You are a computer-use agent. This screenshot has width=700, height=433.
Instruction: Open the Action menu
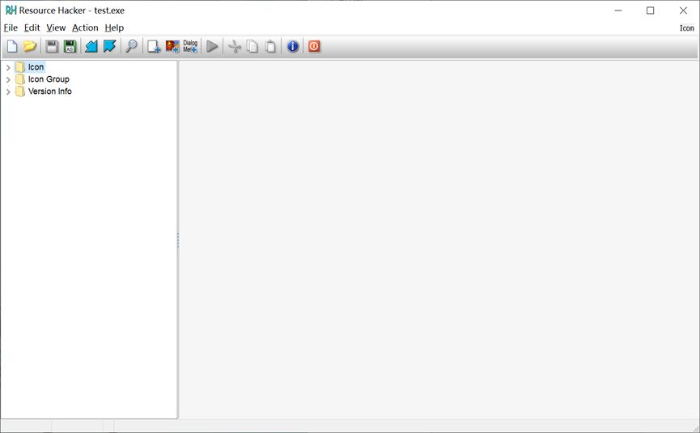tap(85, 28)
